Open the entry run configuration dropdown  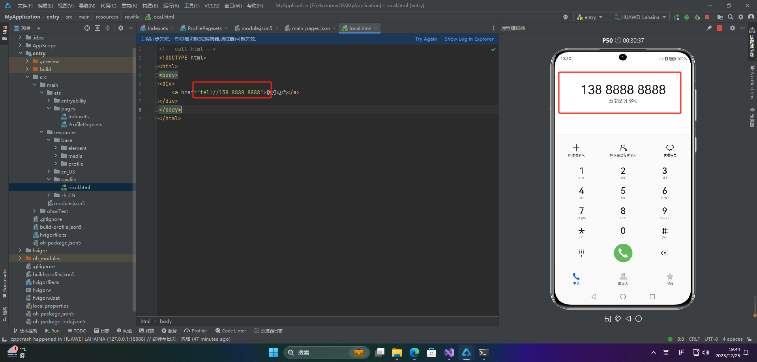point(590,17)
